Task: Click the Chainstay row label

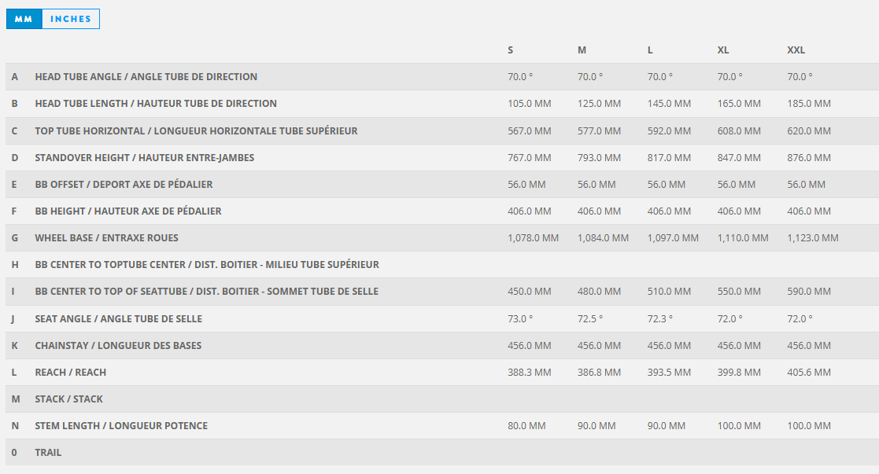Action: click(x=118, y=345)
